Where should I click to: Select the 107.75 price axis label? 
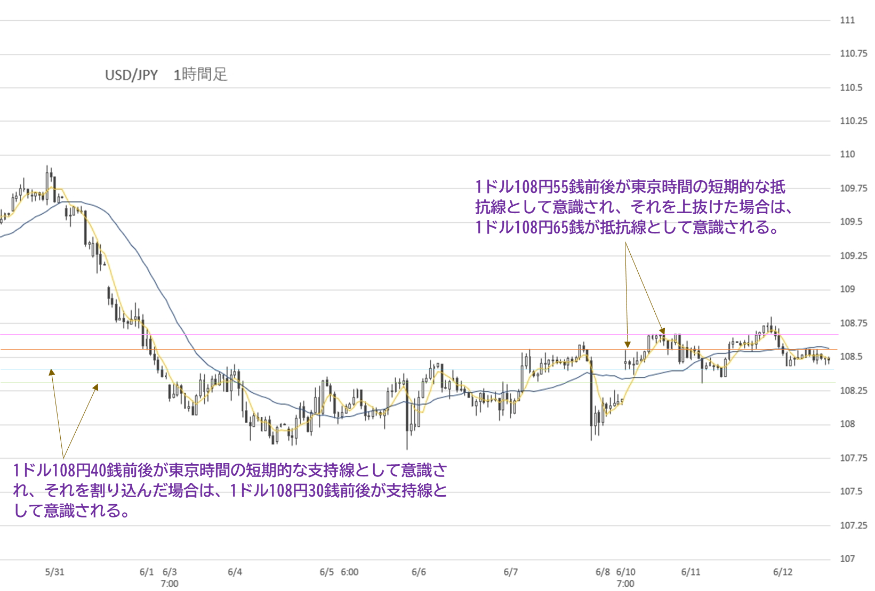[x=854, y=458]
